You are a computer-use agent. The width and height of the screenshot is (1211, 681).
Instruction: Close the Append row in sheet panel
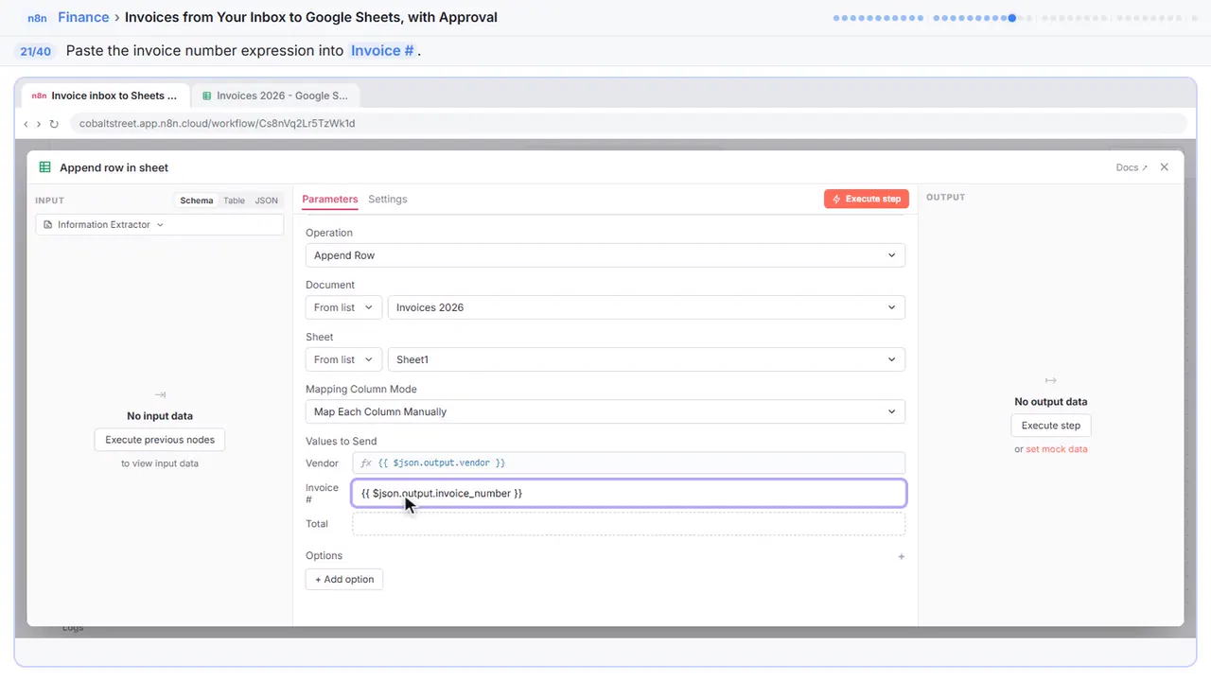(1165, 167)
